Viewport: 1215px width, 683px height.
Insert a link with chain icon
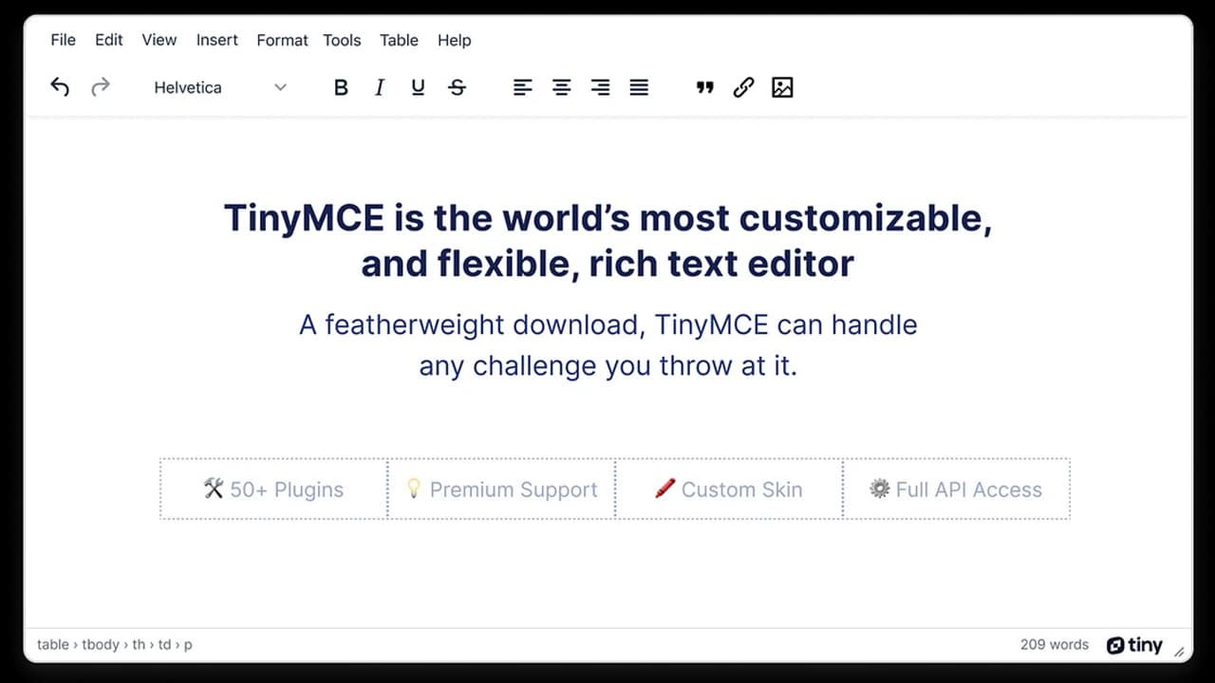(743, 87)
